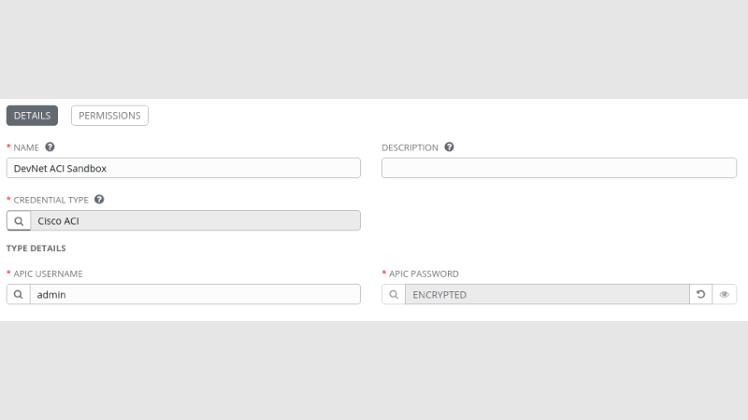Click the APIC Password search icon
Screen dimensions: 748x420
click(394, 294)
